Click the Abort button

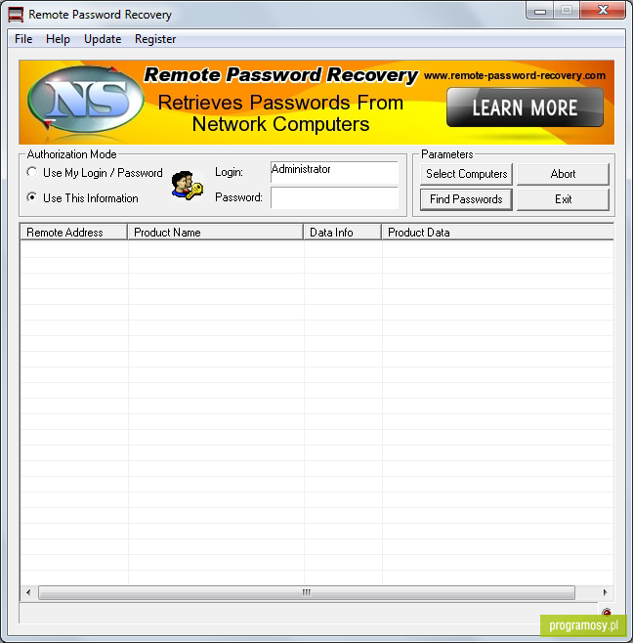(563, 174)
